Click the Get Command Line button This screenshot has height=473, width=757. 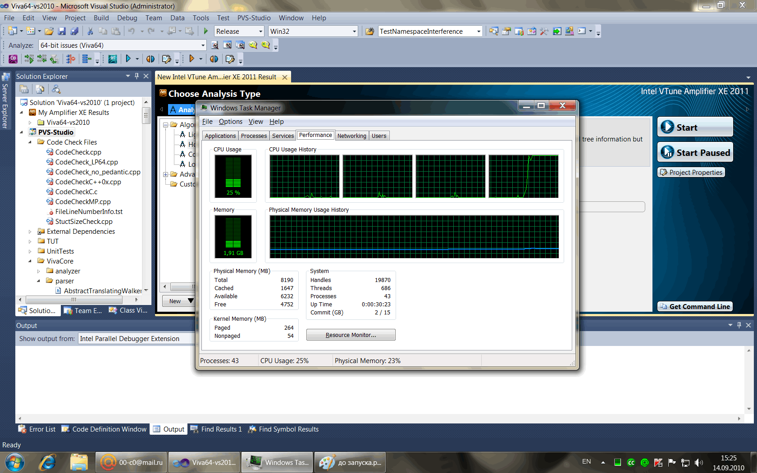(695, 306)
